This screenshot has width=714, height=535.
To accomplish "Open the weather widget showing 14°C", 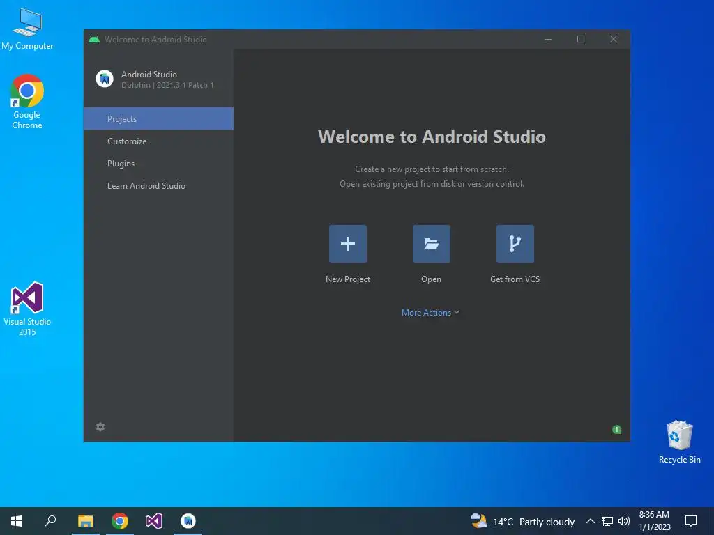I will (x=522, y=521).
